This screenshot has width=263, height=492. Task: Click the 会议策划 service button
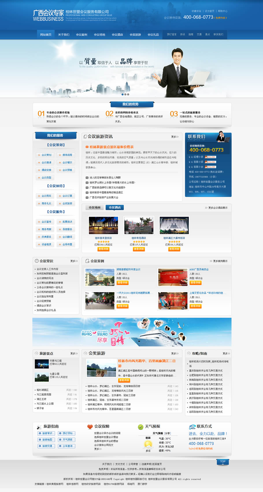(x=45, y=155)
